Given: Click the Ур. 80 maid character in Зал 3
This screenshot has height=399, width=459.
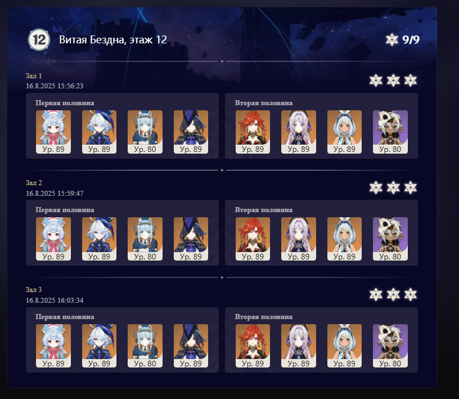Looking at the screenshot, I should (x=145, y=346).
